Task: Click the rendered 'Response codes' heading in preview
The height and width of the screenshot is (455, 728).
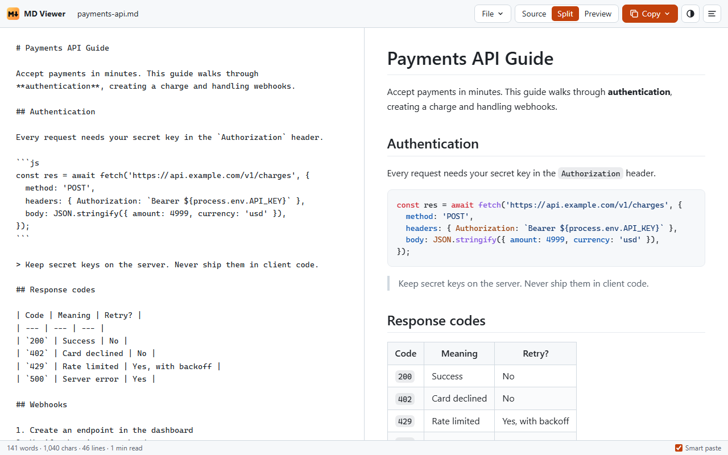Action: (436, 321)
